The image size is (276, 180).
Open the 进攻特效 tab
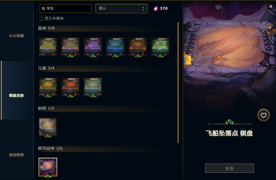tap(17, 155)
